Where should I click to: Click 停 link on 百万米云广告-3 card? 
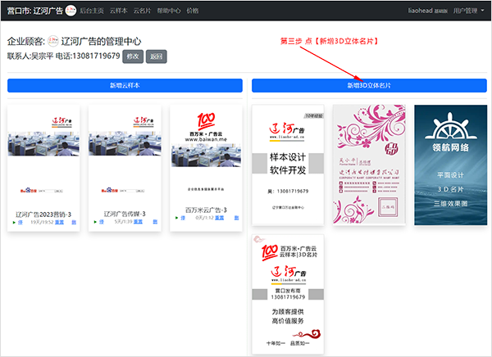pyautogui.click(x=183, y=218)
